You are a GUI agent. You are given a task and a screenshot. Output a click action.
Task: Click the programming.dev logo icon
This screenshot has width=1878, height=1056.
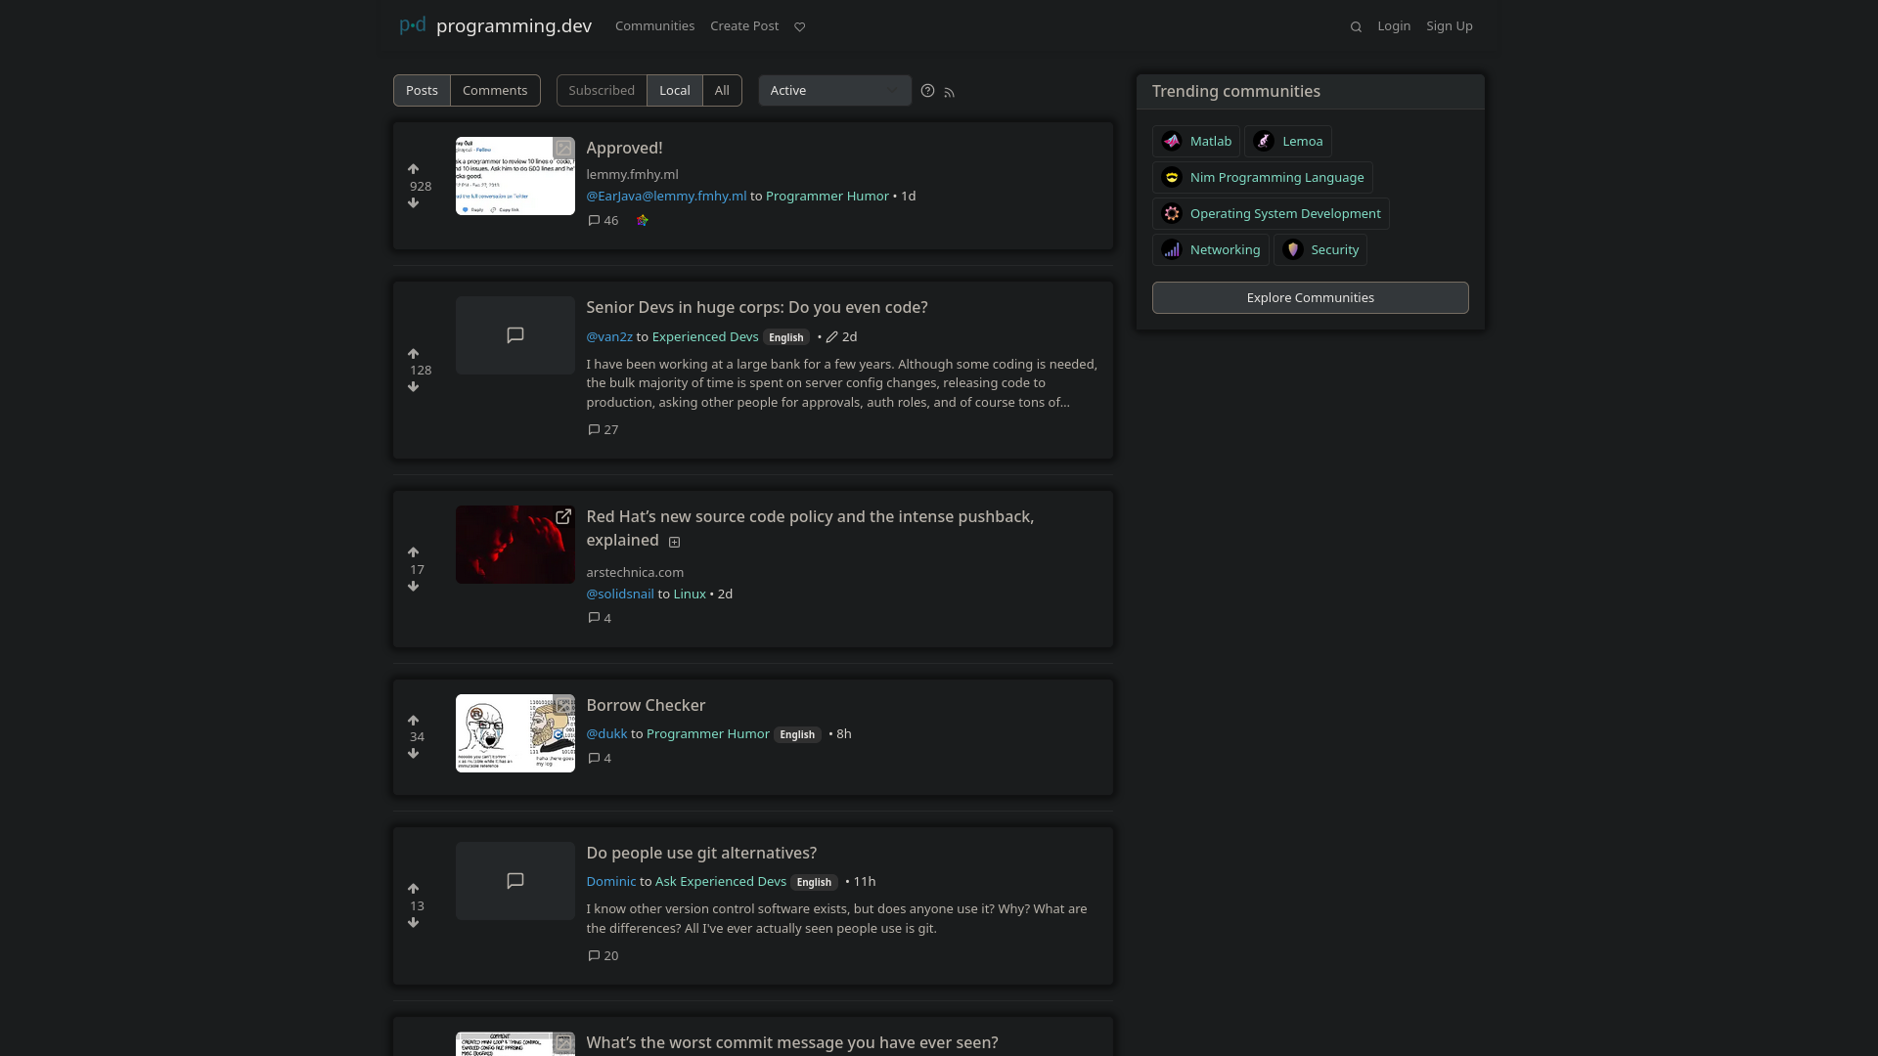pyautogui.click(x=413, y=25)
